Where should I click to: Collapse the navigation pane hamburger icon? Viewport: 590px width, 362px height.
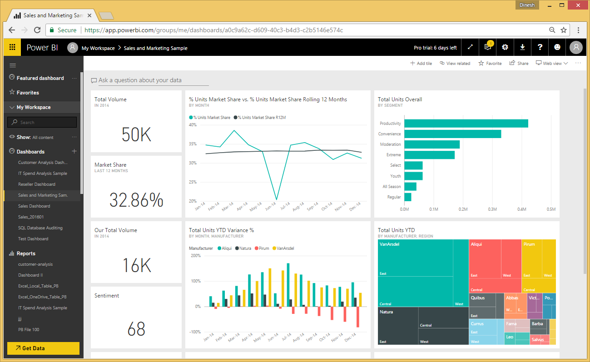13,65
